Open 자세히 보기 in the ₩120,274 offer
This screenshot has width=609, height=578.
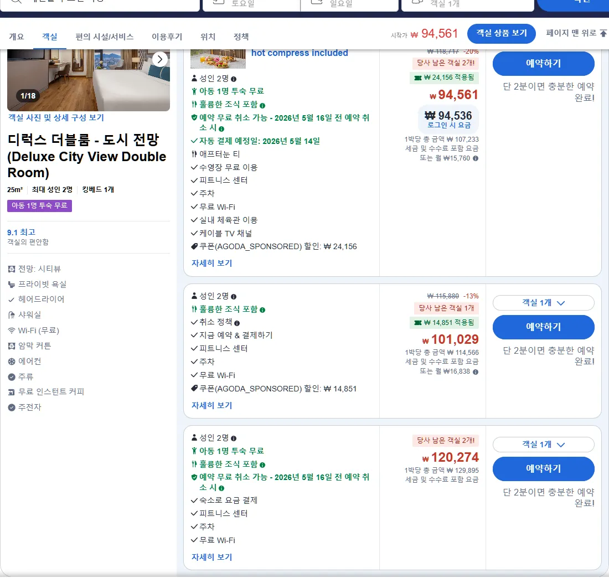(x=211, y=557)
